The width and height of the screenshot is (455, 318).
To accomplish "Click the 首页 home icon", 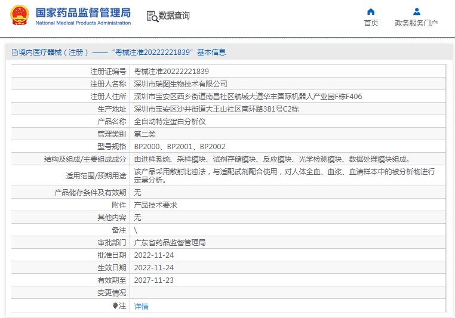I will 371,12.
